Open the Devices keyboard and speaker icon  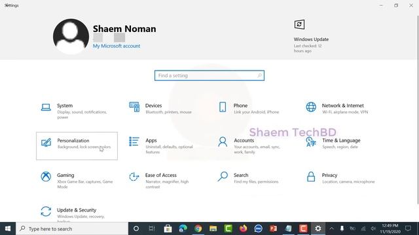click(x=134, y=107)
